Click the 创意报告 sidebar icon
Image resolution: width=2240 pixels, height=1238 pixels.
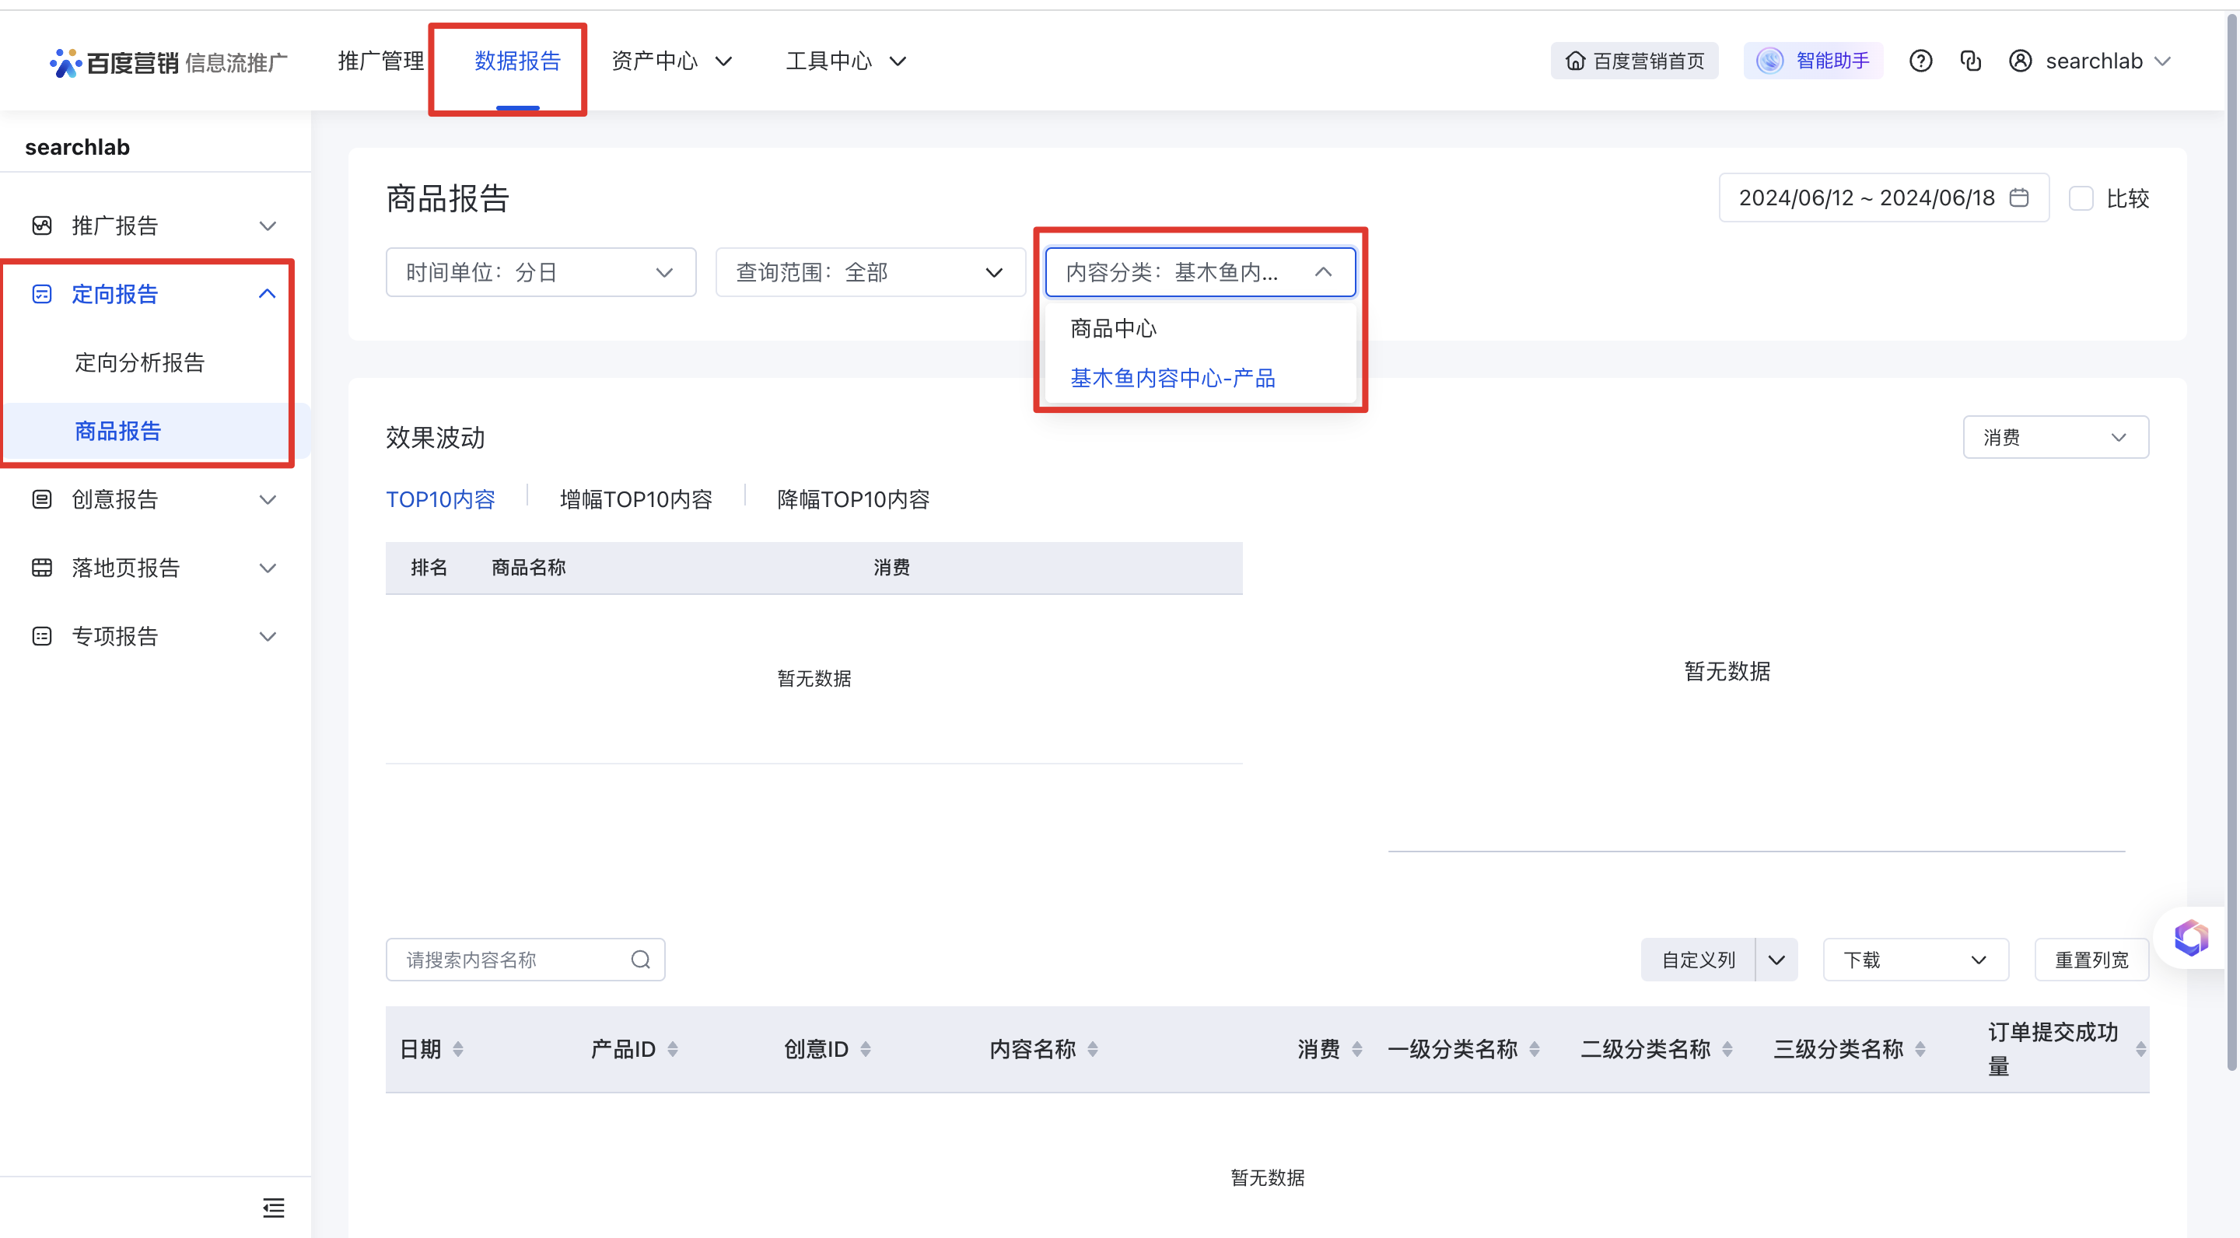[x=42, y=499]
